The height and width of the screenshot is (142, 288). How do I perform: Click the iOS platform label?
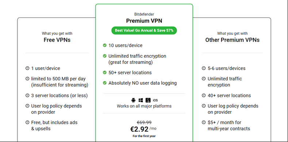pyautogui.click(x=155, y=100)
